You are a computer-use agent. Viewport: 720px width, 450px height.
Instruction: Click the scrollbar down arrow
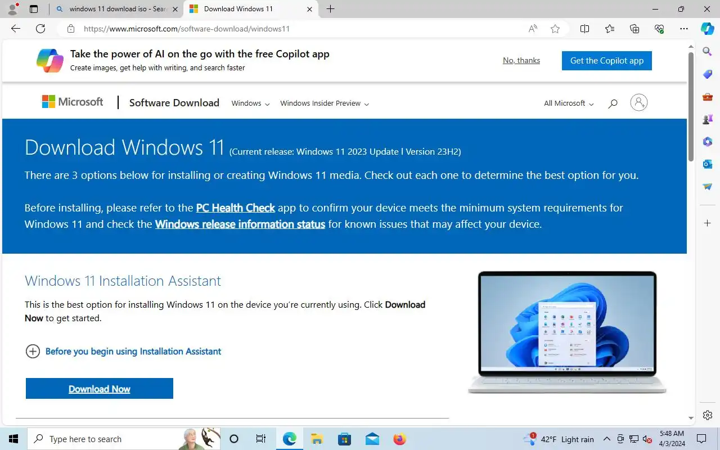coord(691,418)
